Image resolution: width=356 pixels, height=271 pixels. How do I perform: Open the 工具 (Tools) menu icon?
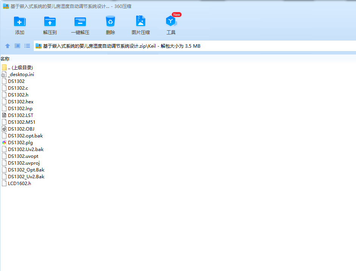coord(171,21)
